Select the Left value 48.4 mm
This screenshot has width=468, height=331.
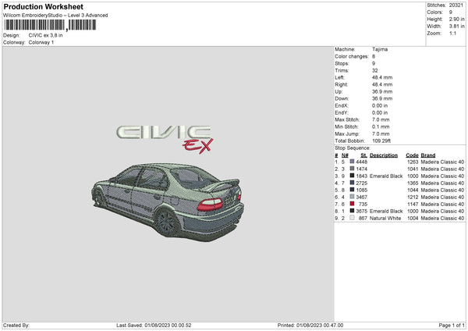pos(382,77)
